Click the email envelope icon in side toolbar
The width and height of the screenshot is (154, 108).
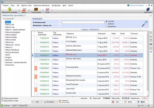point(151,44)
